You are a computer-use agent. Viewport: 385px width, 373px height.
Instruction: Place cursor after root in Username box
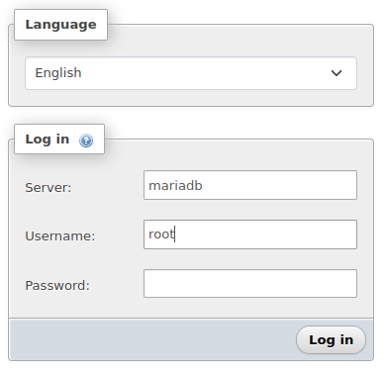pos(175,234)
